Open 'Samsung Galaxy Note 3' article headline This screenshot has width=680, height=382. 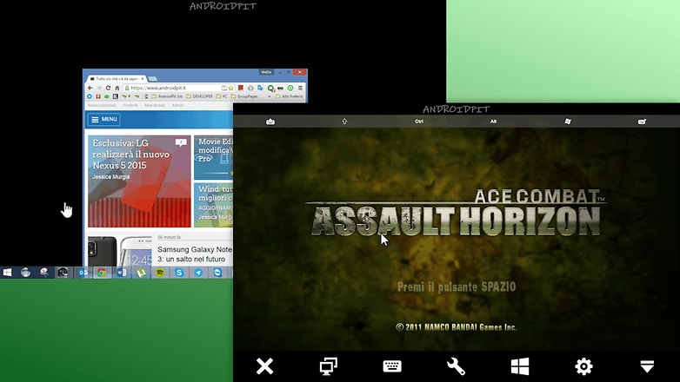(x=195, y=254)
